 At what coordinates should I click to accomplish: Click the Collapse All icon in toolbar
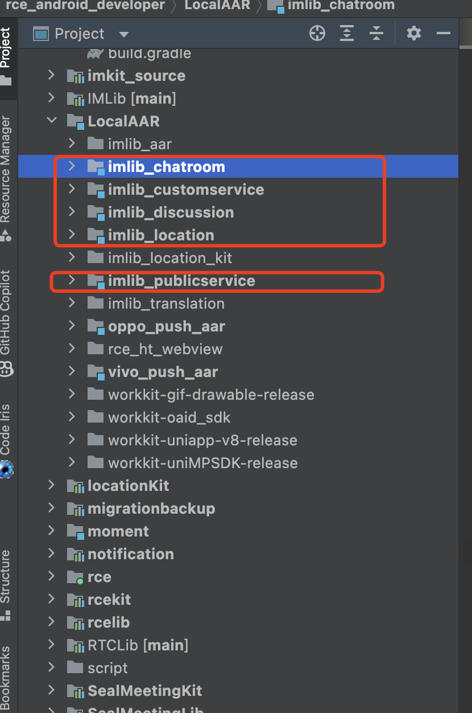coord(376,34)
